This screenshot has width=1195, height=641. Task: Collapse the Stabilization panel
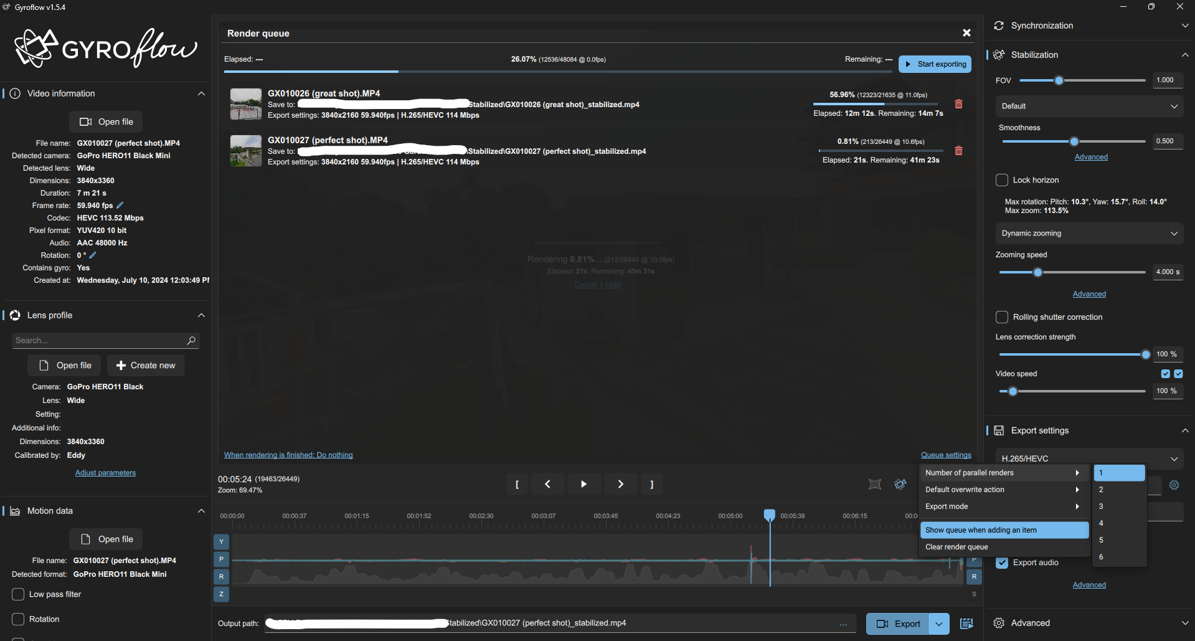(1185, 55)
